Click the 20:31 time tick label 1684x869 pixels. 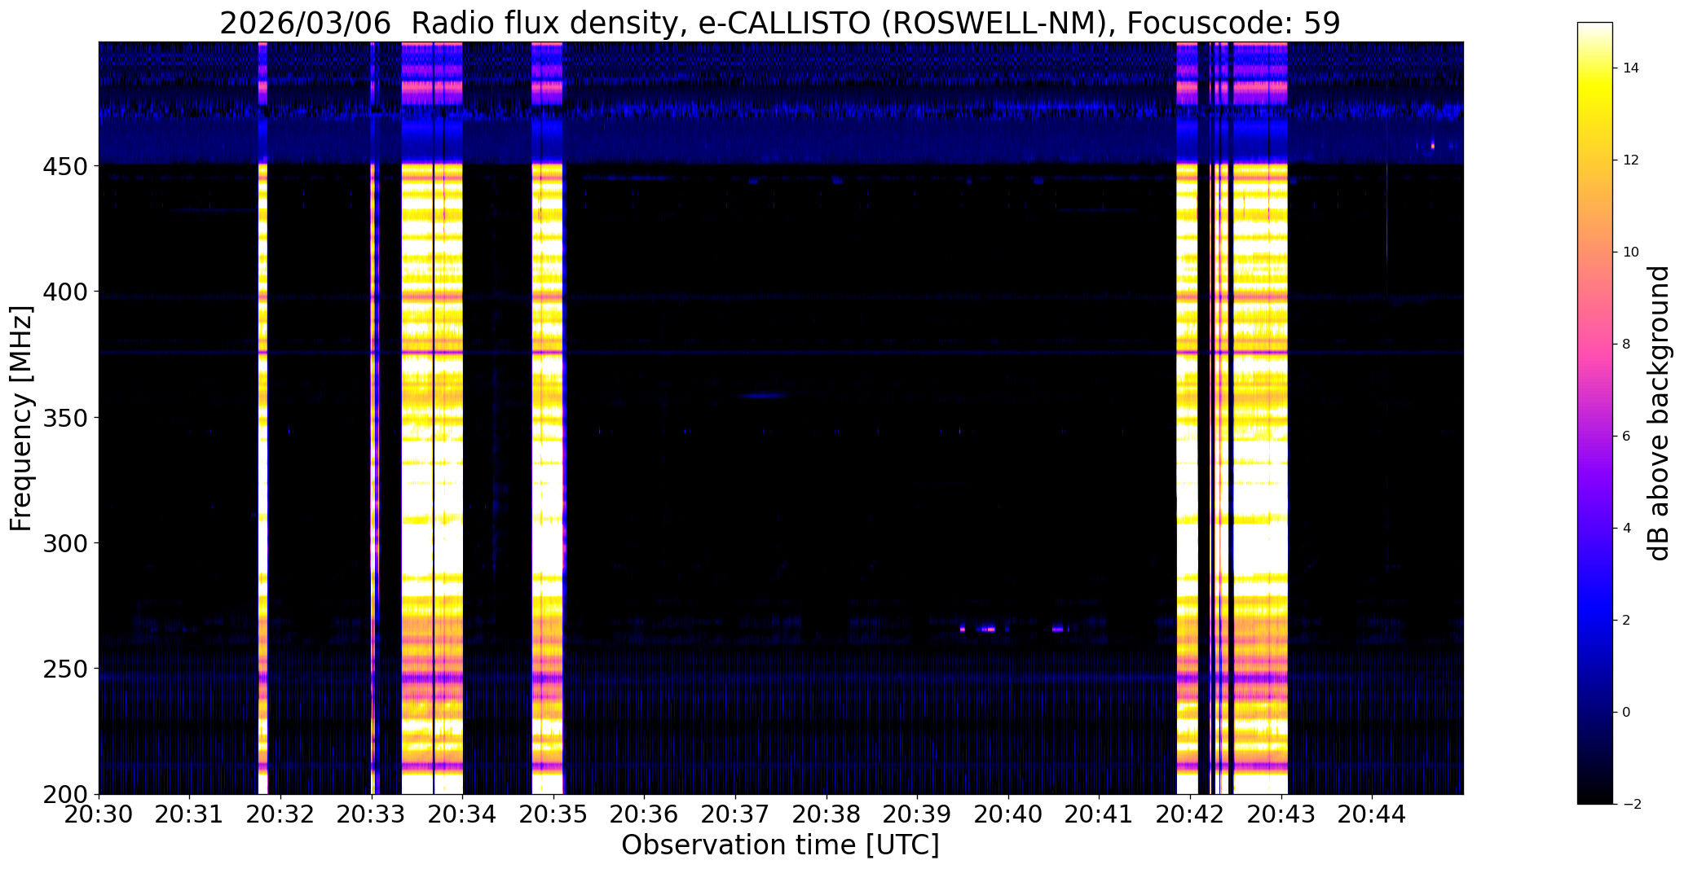pos(190,814)
